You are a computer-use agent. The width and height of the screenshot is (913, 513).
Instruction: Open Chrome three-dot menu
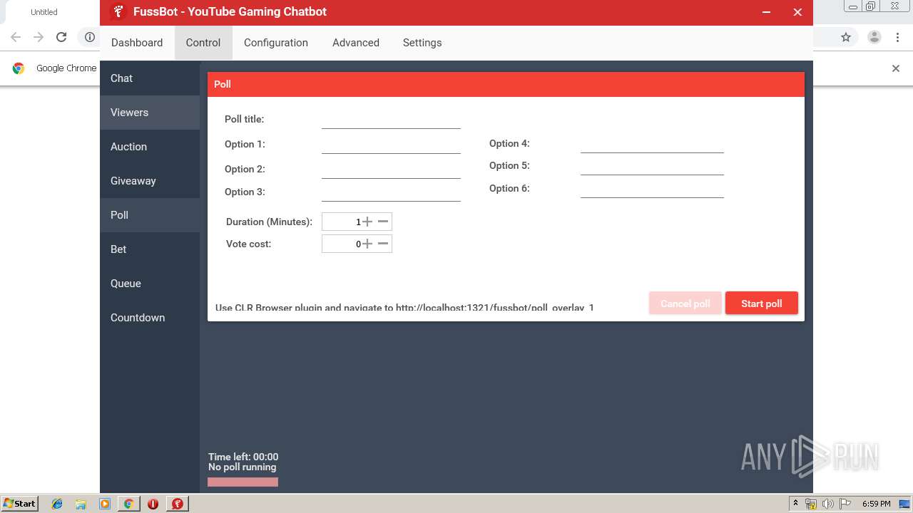(898, 37)
